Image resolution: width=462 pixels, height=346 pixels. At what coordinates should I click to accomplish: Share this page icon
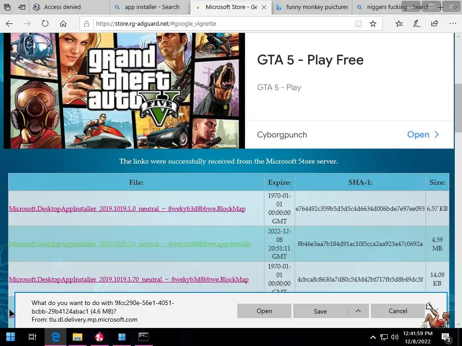point(434,23)
